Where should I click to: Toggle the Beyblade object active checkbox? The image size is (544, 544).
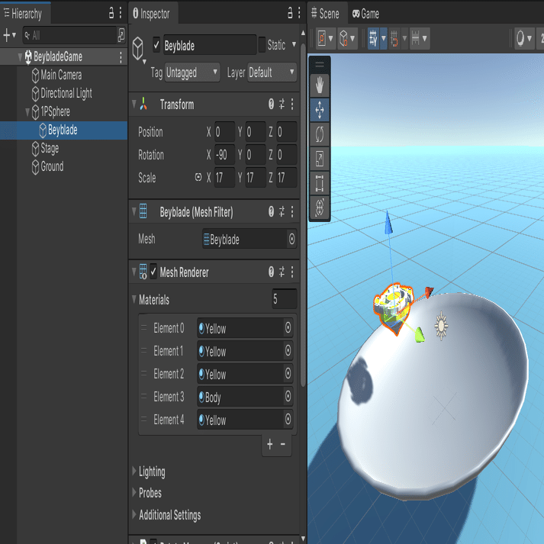click(x=156, y=45)
